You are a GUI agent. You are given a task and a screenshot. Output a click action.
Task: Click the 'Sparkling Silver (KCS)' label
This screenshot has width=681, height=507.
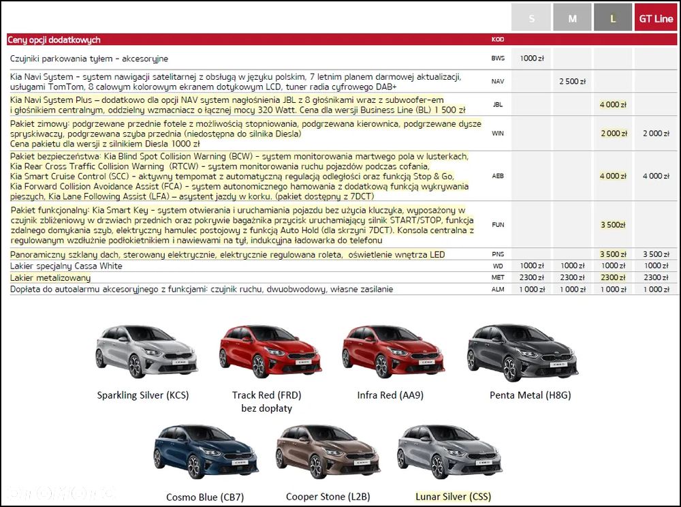tap(143, 395)
